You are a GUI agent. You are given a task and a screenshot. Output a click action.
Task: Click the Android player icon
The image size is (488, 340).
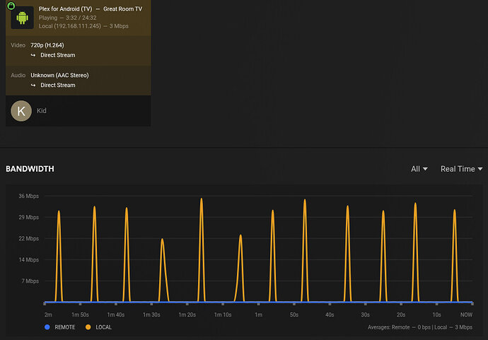click(x=22, y=18)
